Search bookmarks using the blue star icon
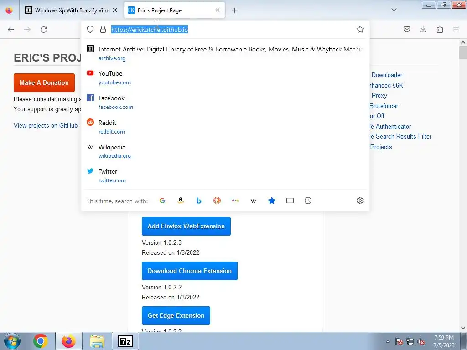Image resolution: width=467 pixels, height=350 pixels. 272,201
